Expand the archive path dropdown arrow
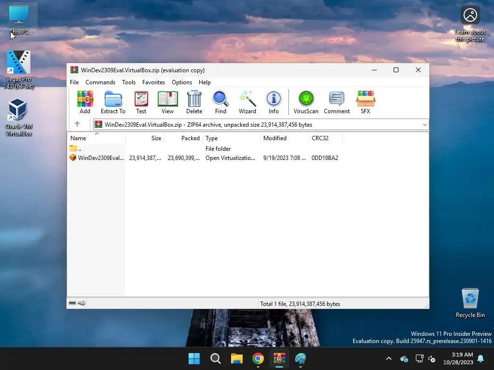The image size is (494, 370). (425, 125)
